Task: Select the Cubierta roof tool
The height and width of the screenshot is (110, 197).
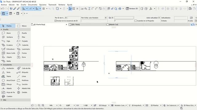Action: [23, 45]
